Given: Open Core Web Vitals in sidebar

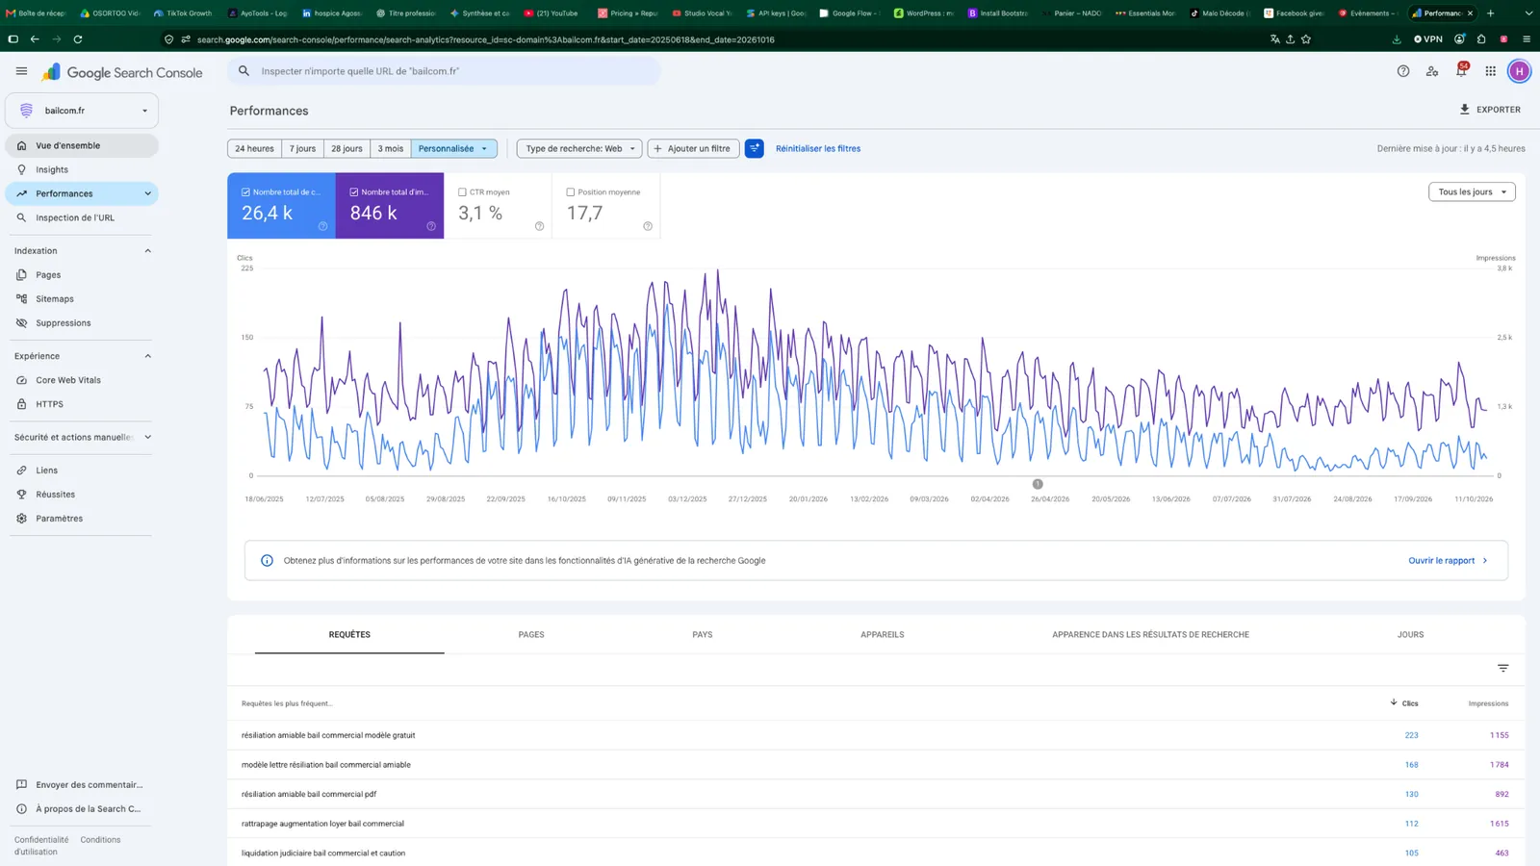Looking at the screenshot, I should (x=68, y=380).
